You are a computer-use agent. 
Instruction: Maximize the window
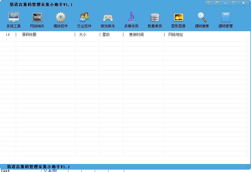click(x=233, y=3)
